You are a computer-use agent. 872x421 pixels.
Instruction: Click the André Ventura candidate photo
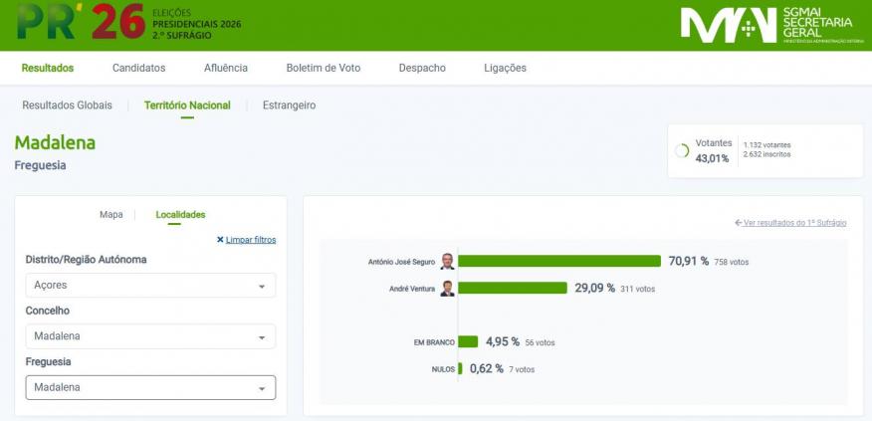coord(447,288)
